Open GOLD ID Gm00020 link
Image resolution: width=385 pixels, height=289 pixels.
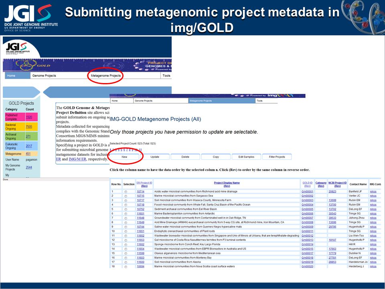308,267
